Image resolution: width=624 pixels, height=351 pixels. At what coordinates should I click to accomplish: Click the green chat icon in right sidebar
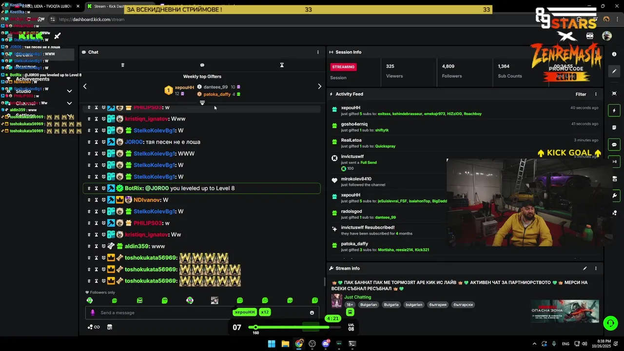pyautogui.click(x=614, y=145)
